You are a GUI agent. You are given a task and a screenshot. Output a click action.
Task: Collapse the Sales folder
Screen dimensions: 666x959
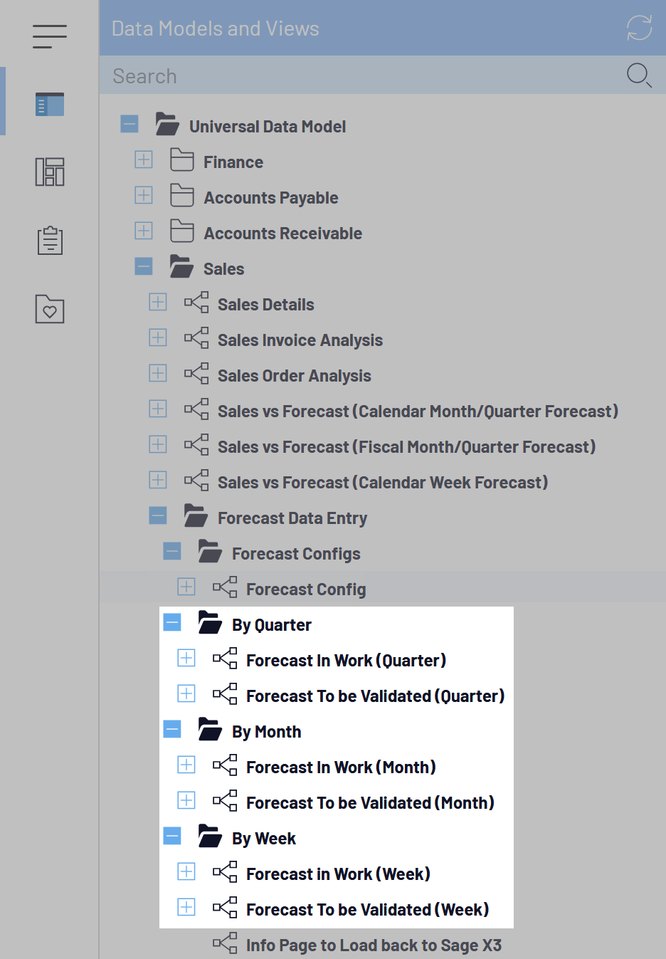144,266
